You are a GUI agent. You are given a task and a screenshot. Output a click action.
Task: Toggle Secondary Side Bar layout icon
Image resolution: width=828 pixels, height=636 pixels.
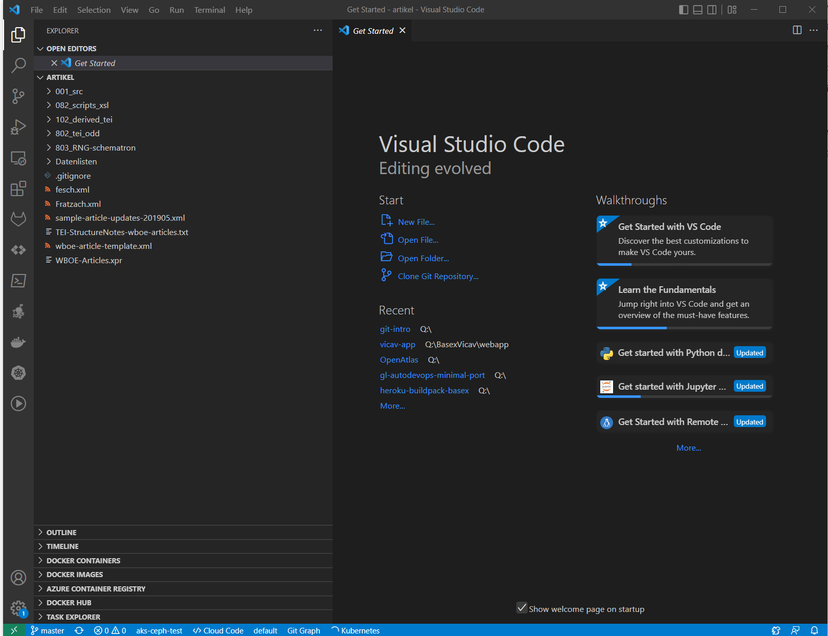click(x=712, y=10)
